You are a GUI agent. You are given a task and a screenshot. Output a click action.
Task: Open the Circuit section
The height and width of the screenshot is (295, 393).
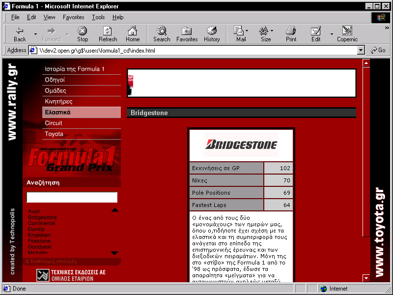(x=82, y=123)
